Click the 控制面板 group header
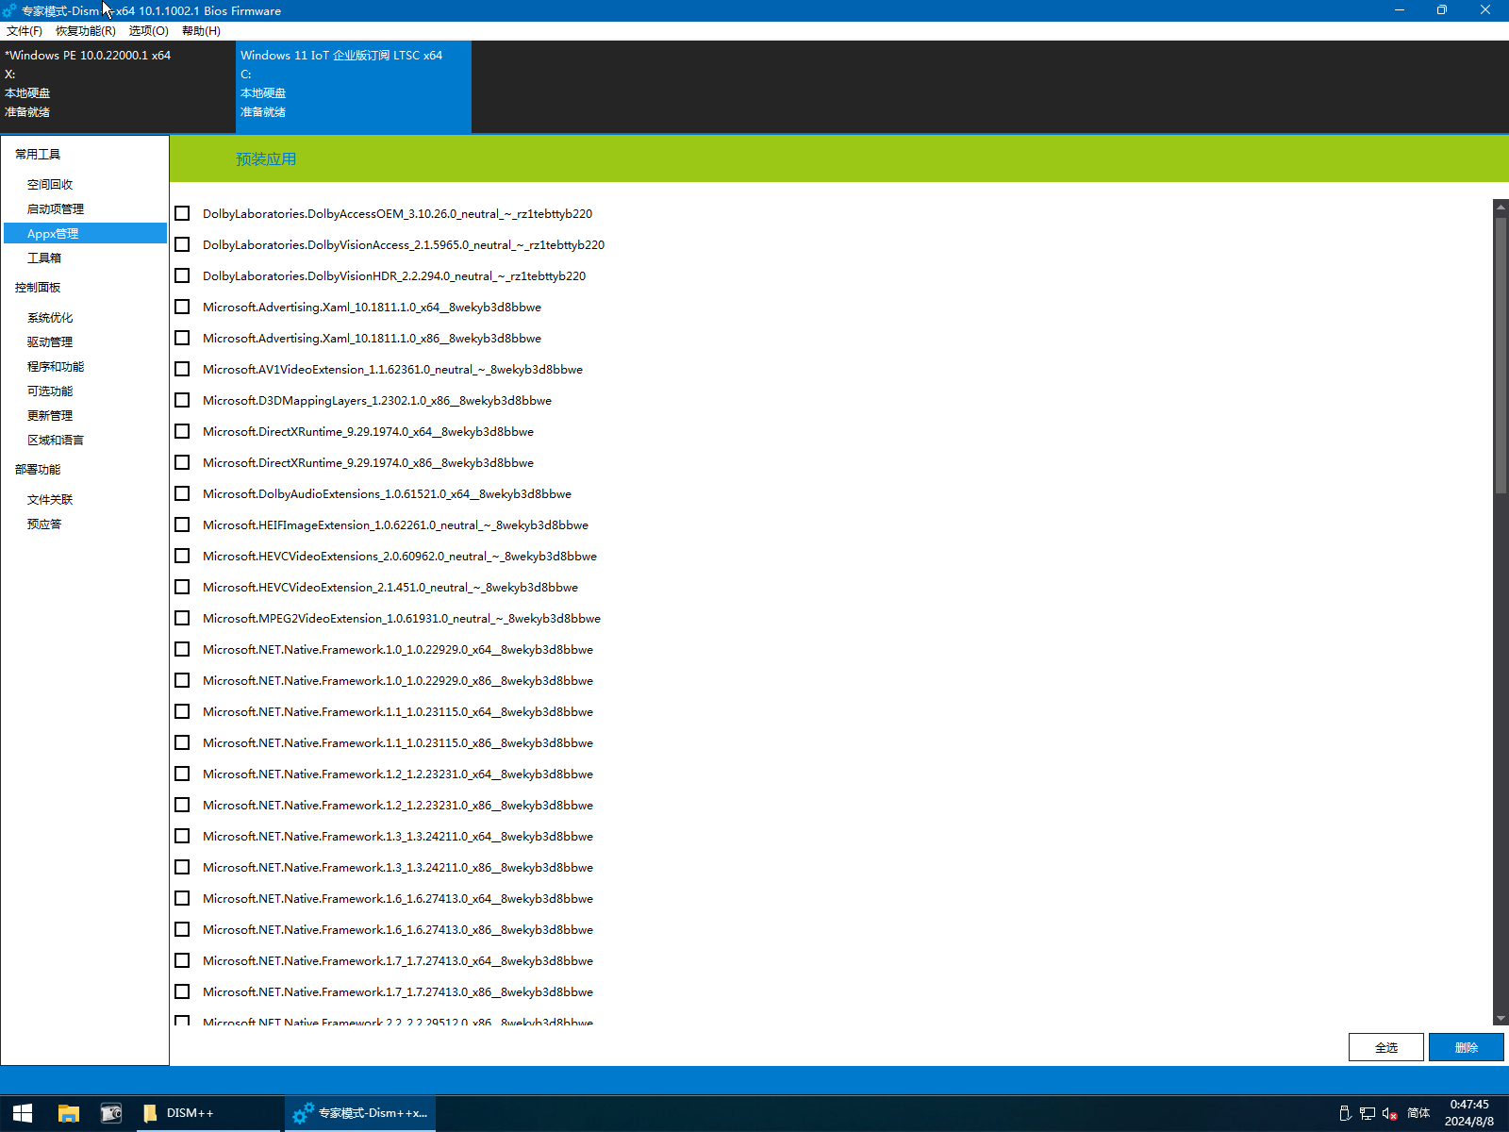Image resolution: width=1509 pixels, height=1132 pixels. pyautogui.click(x=38, y=288)
